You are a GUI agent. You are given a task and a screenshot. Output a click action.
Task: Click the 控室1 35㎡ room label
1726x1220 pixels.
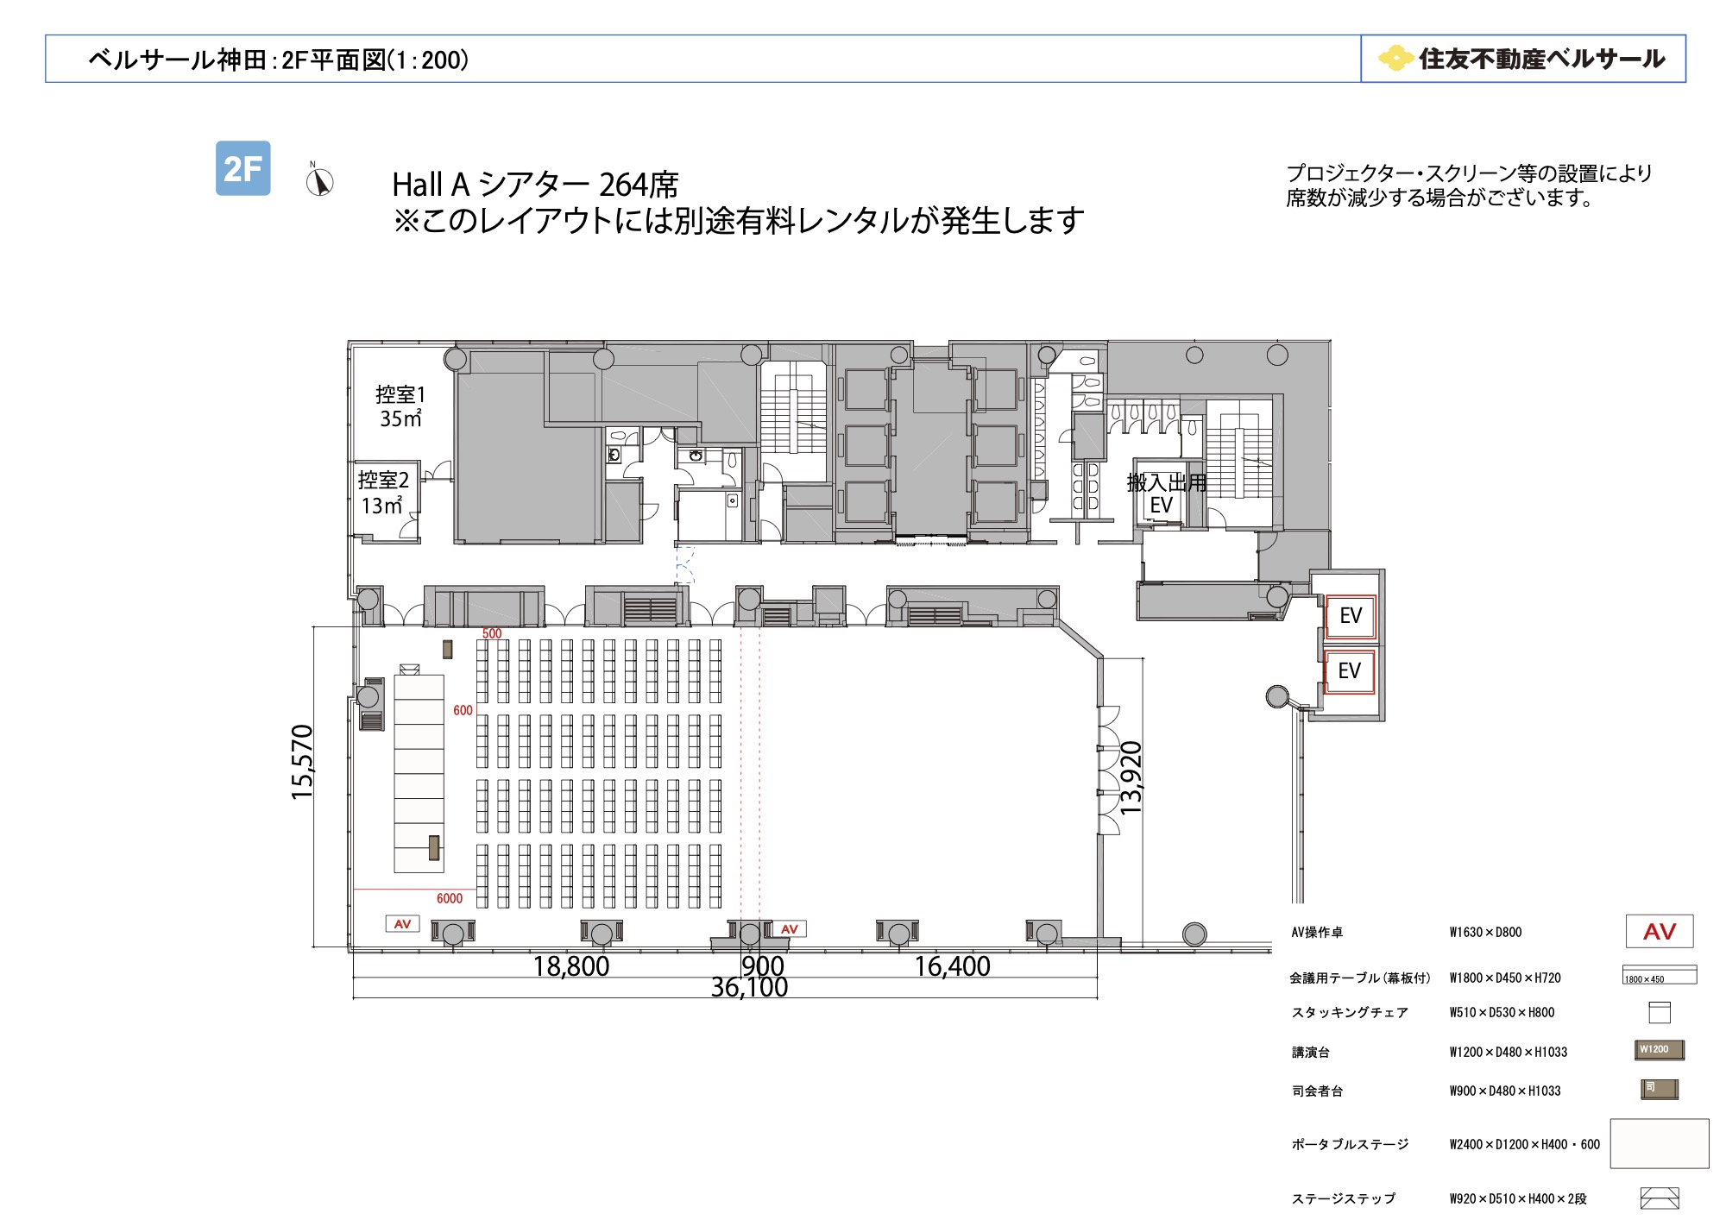click(400, 406)
